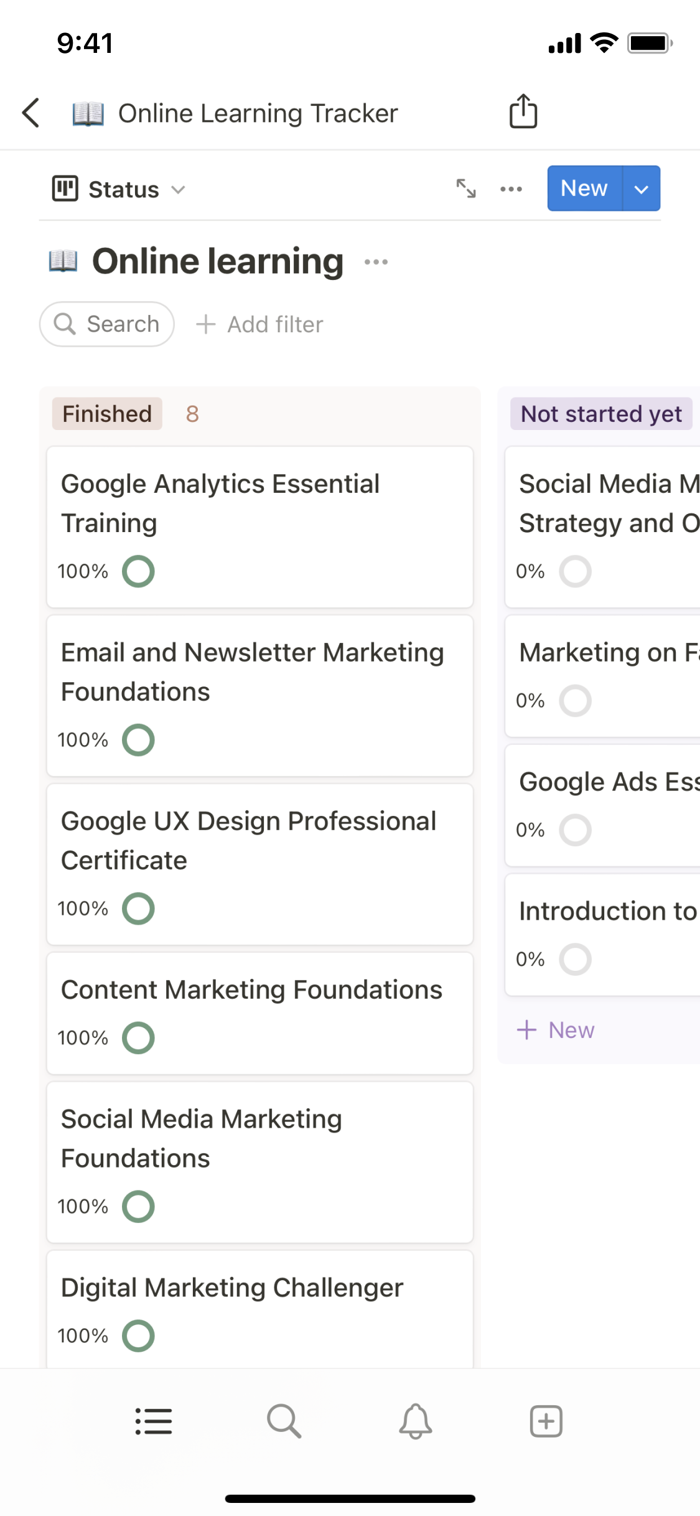Open Online learning title ellipsis menu
The height and width of the screenshot is (1516, 700).
coord(376,262)
